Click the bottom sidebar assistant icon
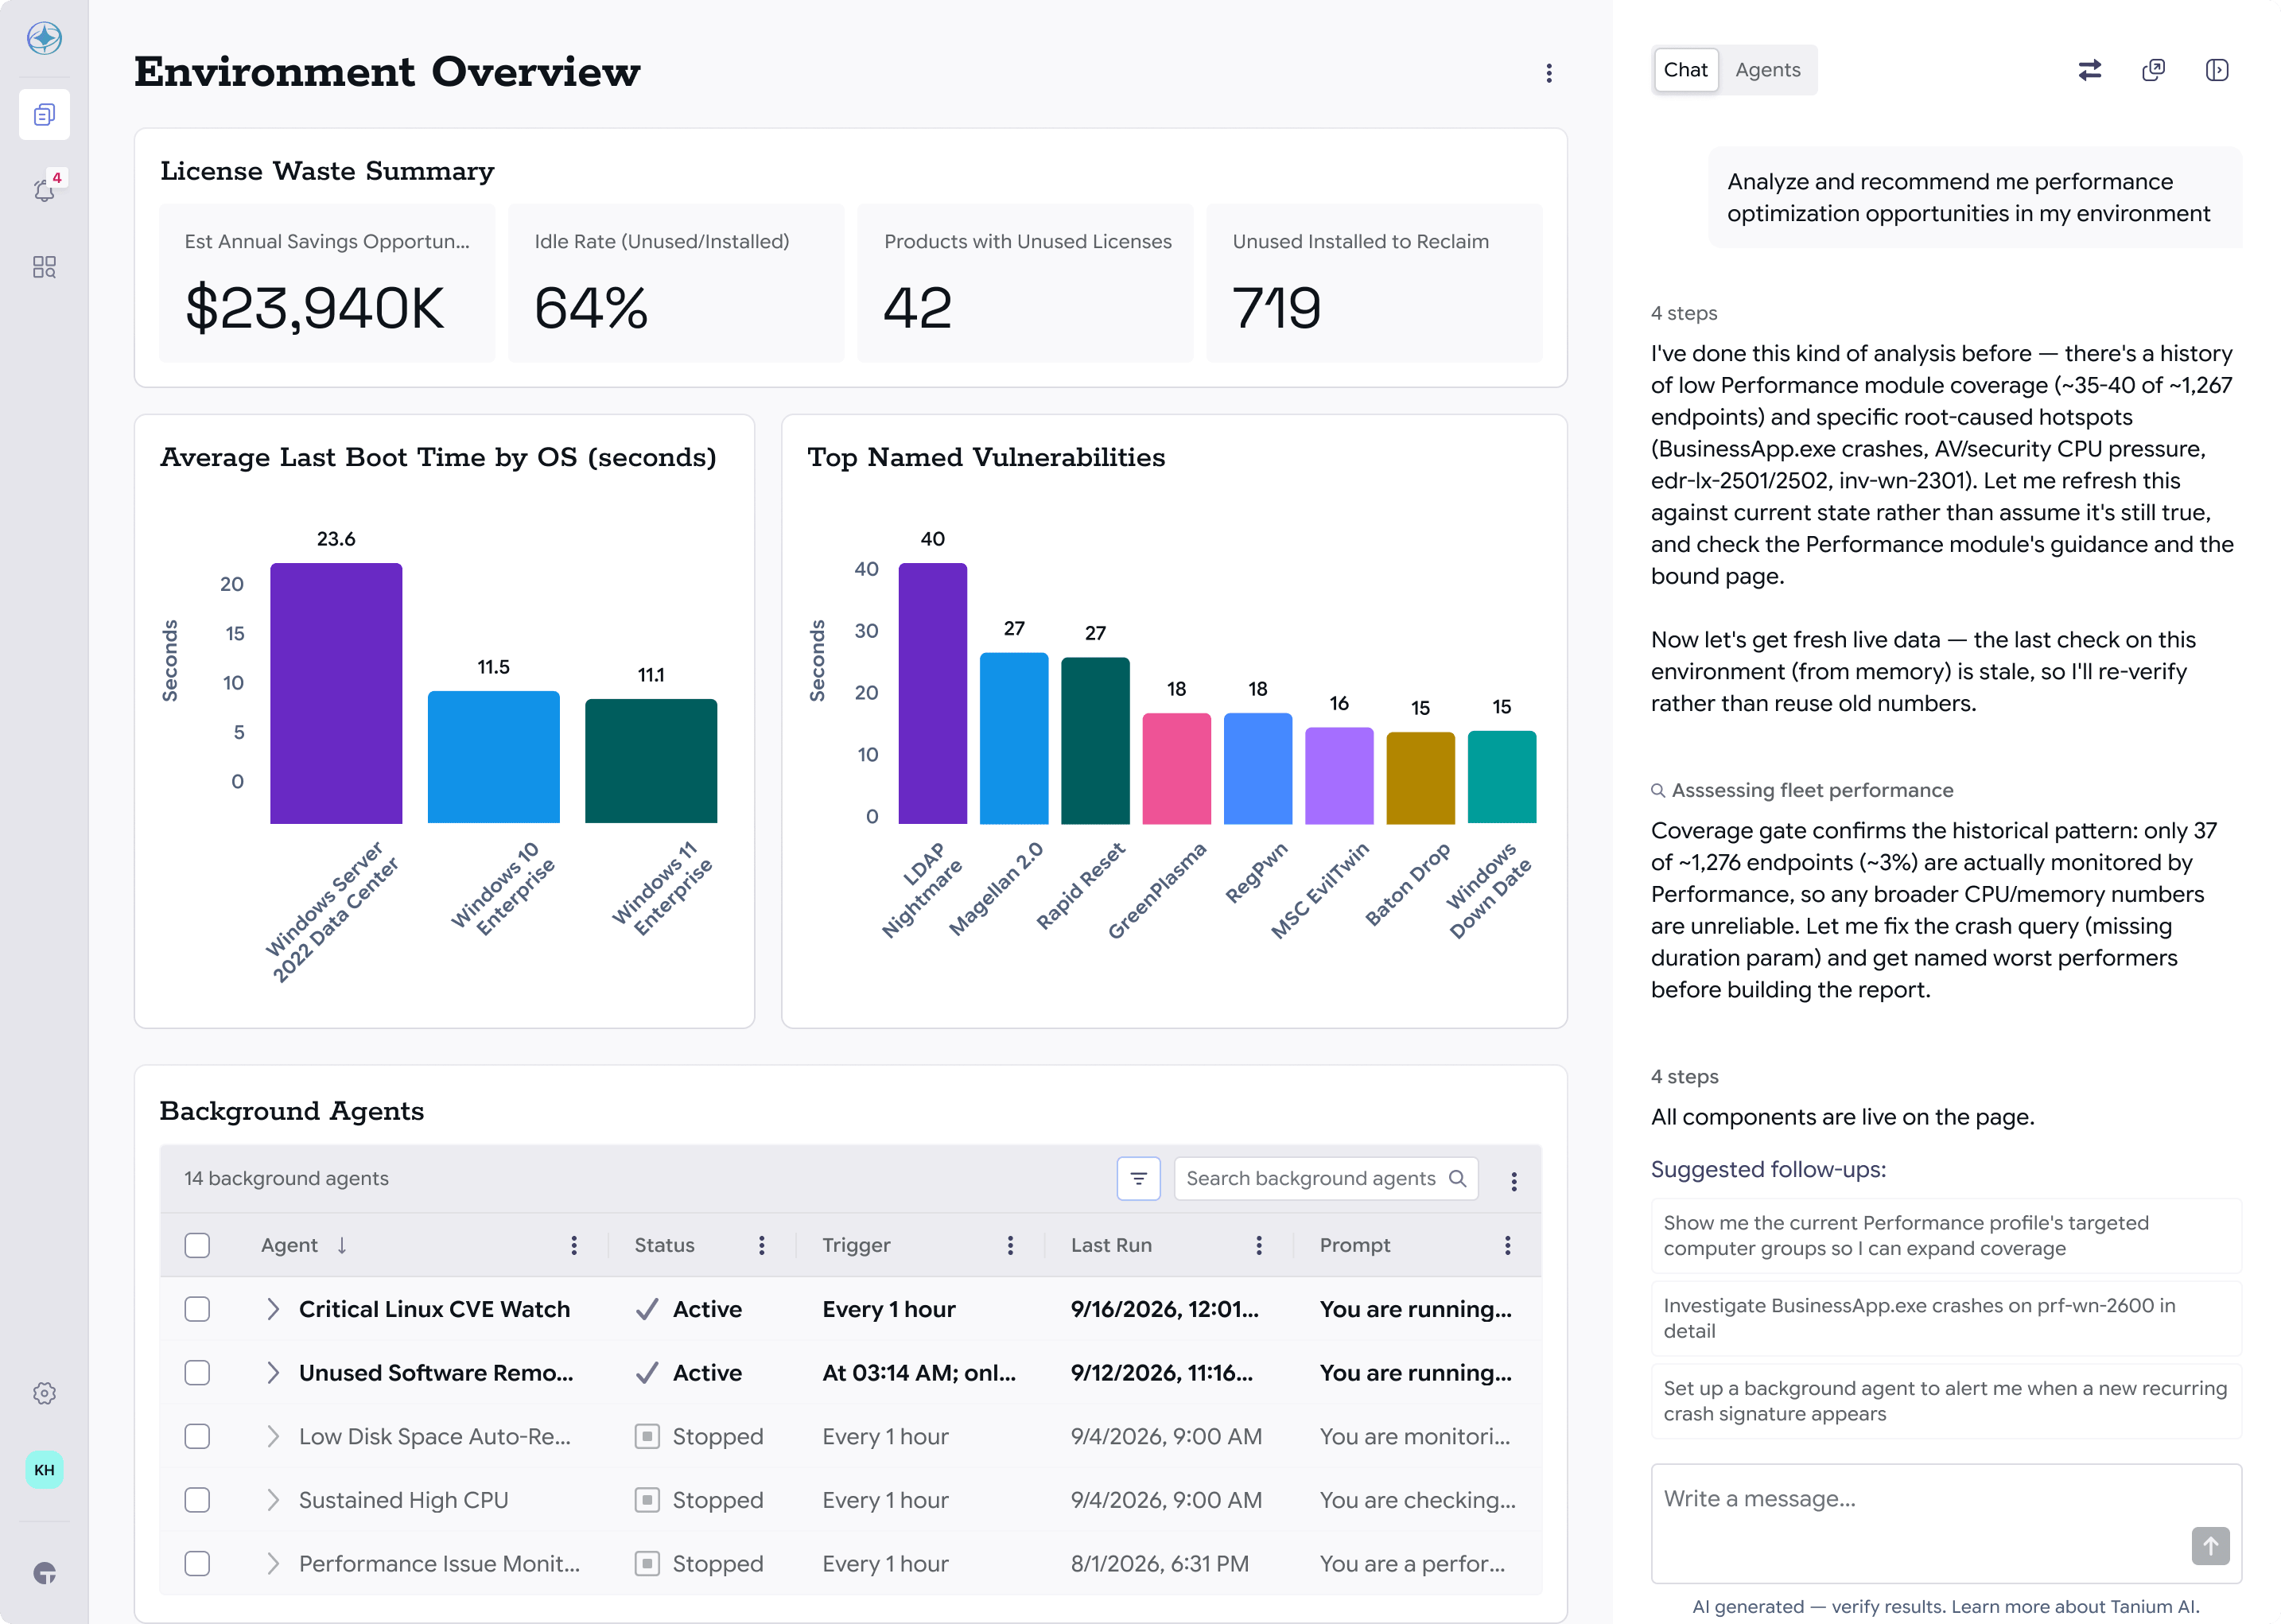Image resolution: width=2281 pixels, height=1624 pixels. [x=44, y=1573]
